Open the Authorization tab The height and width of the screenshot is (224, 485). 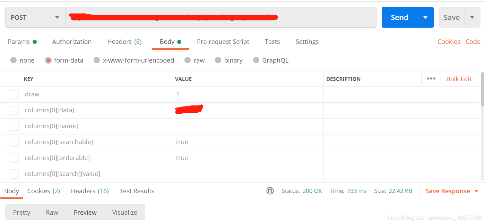click(x=72, y=42)
